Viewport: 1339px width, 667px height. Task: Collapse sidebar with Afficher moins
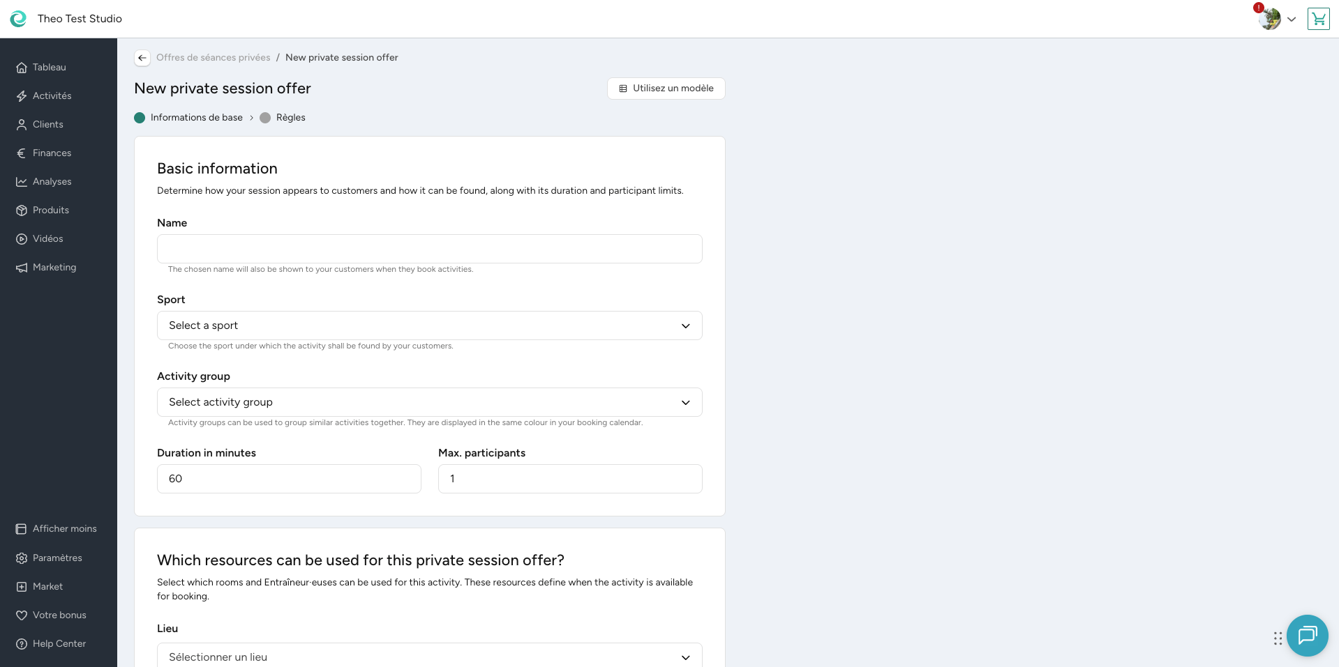coord(64,529)
